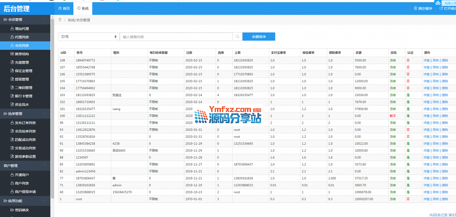Image resolution: width=456 pixels, height=217 pixels.
Task: Click the icon beside 二维码管理 in sidebar
Action: [12, 88]
